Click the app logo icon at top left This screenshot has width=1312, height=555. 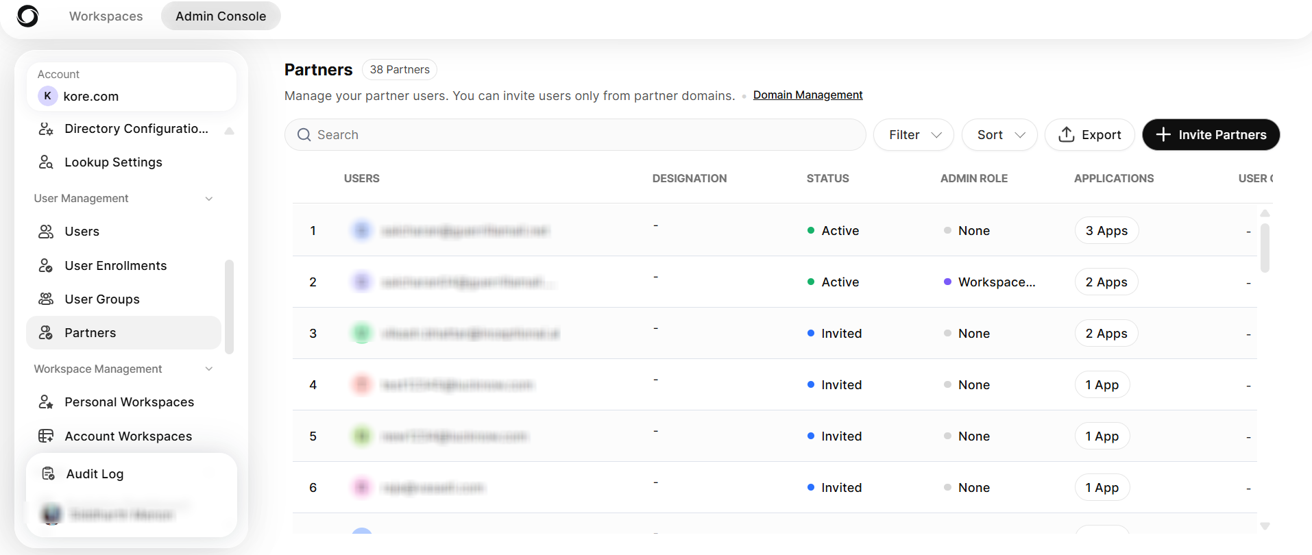tap(27, 16)
